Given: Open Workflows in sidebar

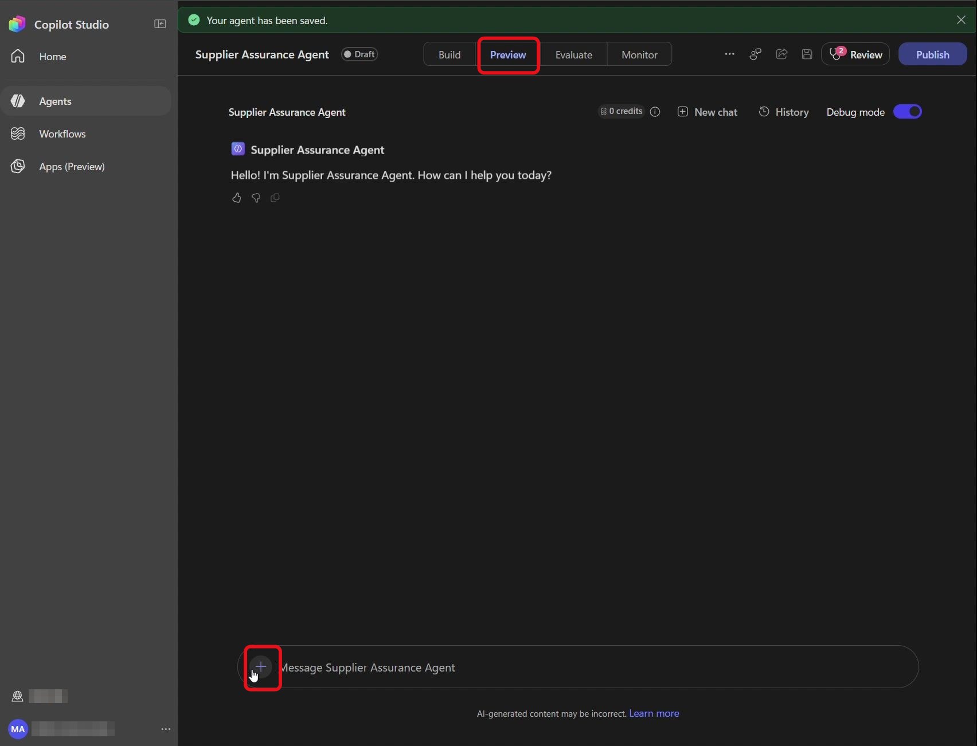Looking at the screenshot, I should click(86, 134).
